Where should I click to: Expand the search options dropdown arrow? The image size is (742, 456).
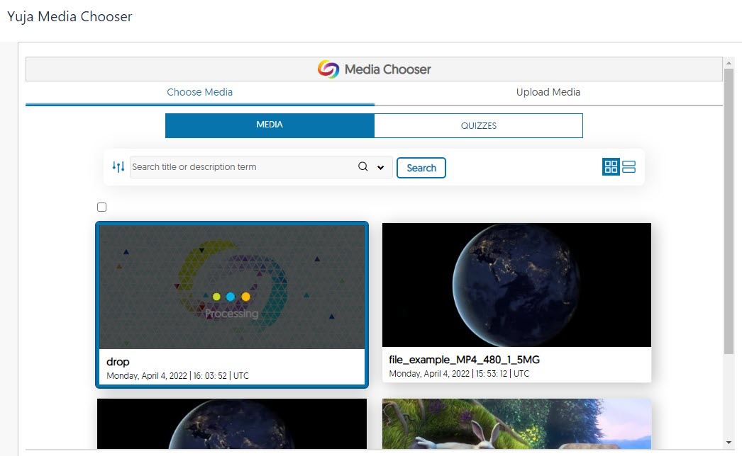(380, 167)
